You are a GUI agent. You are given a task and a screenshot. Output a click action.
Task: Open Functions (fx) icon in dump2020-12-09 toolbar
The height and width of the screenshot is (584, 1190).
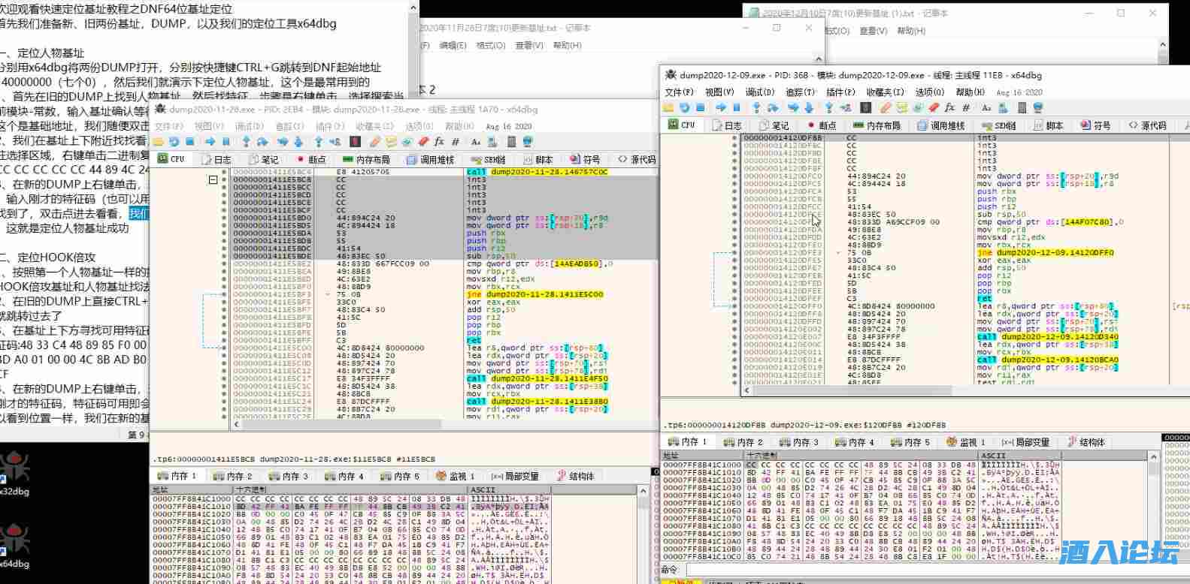point(950,108)
